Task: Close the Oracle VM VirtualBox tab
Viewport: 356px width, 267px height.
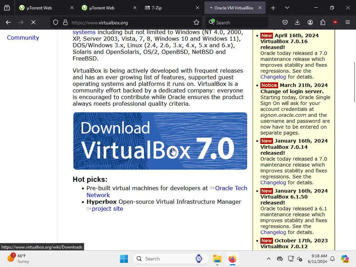Action: (x=260, y=8)
